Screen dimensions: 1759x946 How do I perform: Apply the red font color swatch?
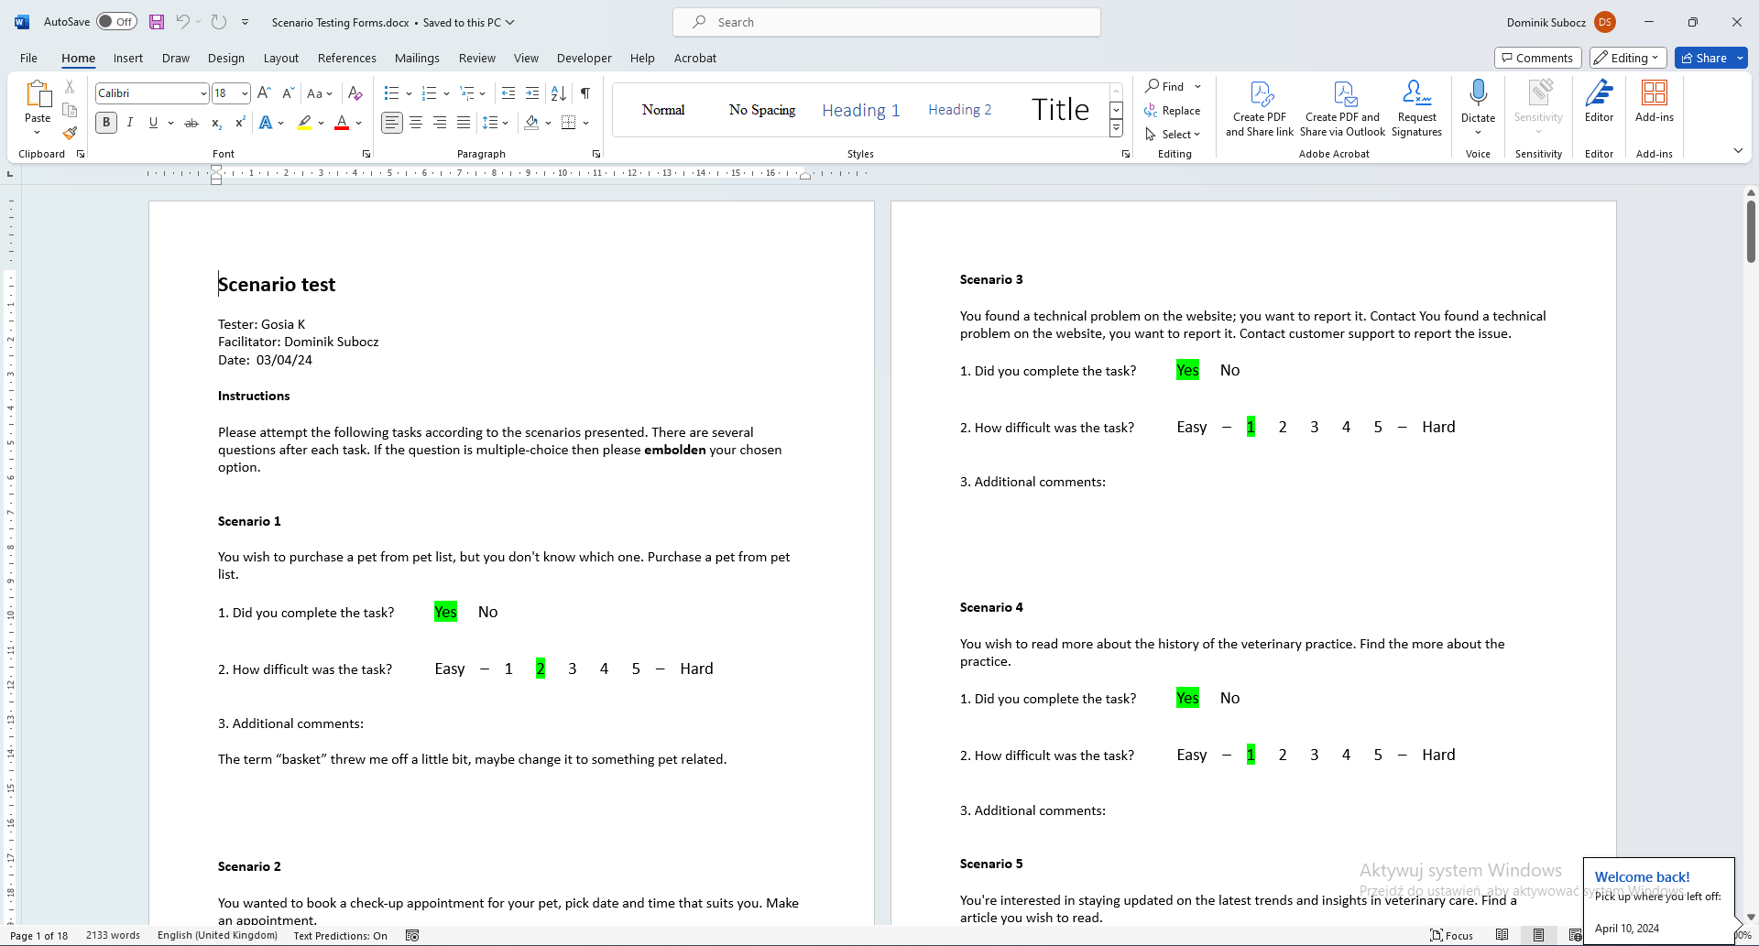click(x=340, y=122)
